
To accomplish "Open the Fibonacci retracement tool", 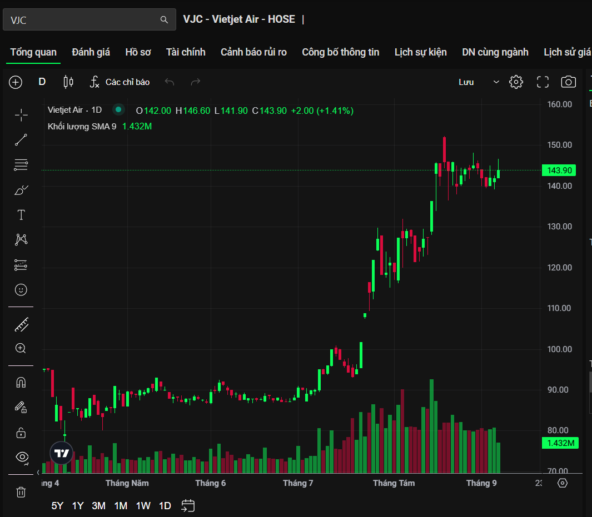I will (x=21, y=165).
